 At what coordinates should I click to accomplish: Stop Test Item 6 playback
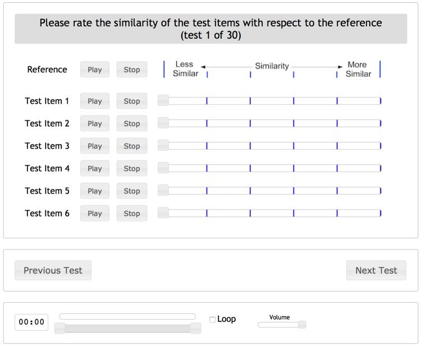[132, 214]
